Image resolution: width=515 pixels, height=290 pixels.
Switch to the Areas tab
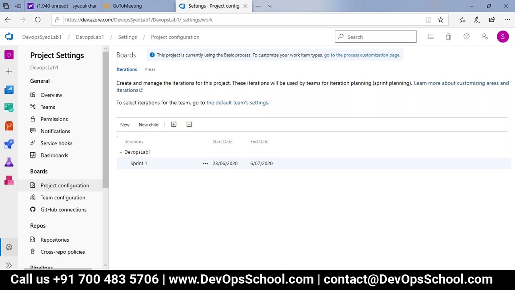tap(150, 69)
